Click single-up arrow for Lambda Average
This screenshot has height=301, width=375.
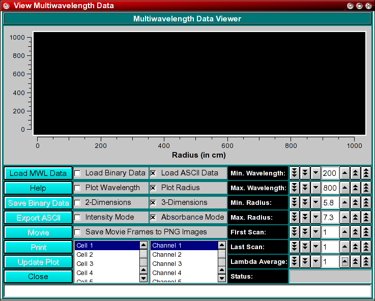coord(345,262)
